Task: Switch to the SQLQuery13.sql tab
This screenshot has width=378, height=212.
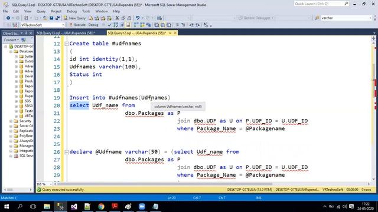Action: pos(66,33)
